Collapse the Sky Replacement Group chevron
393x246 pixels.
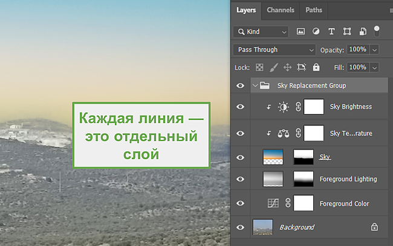[x=255, y=86]
